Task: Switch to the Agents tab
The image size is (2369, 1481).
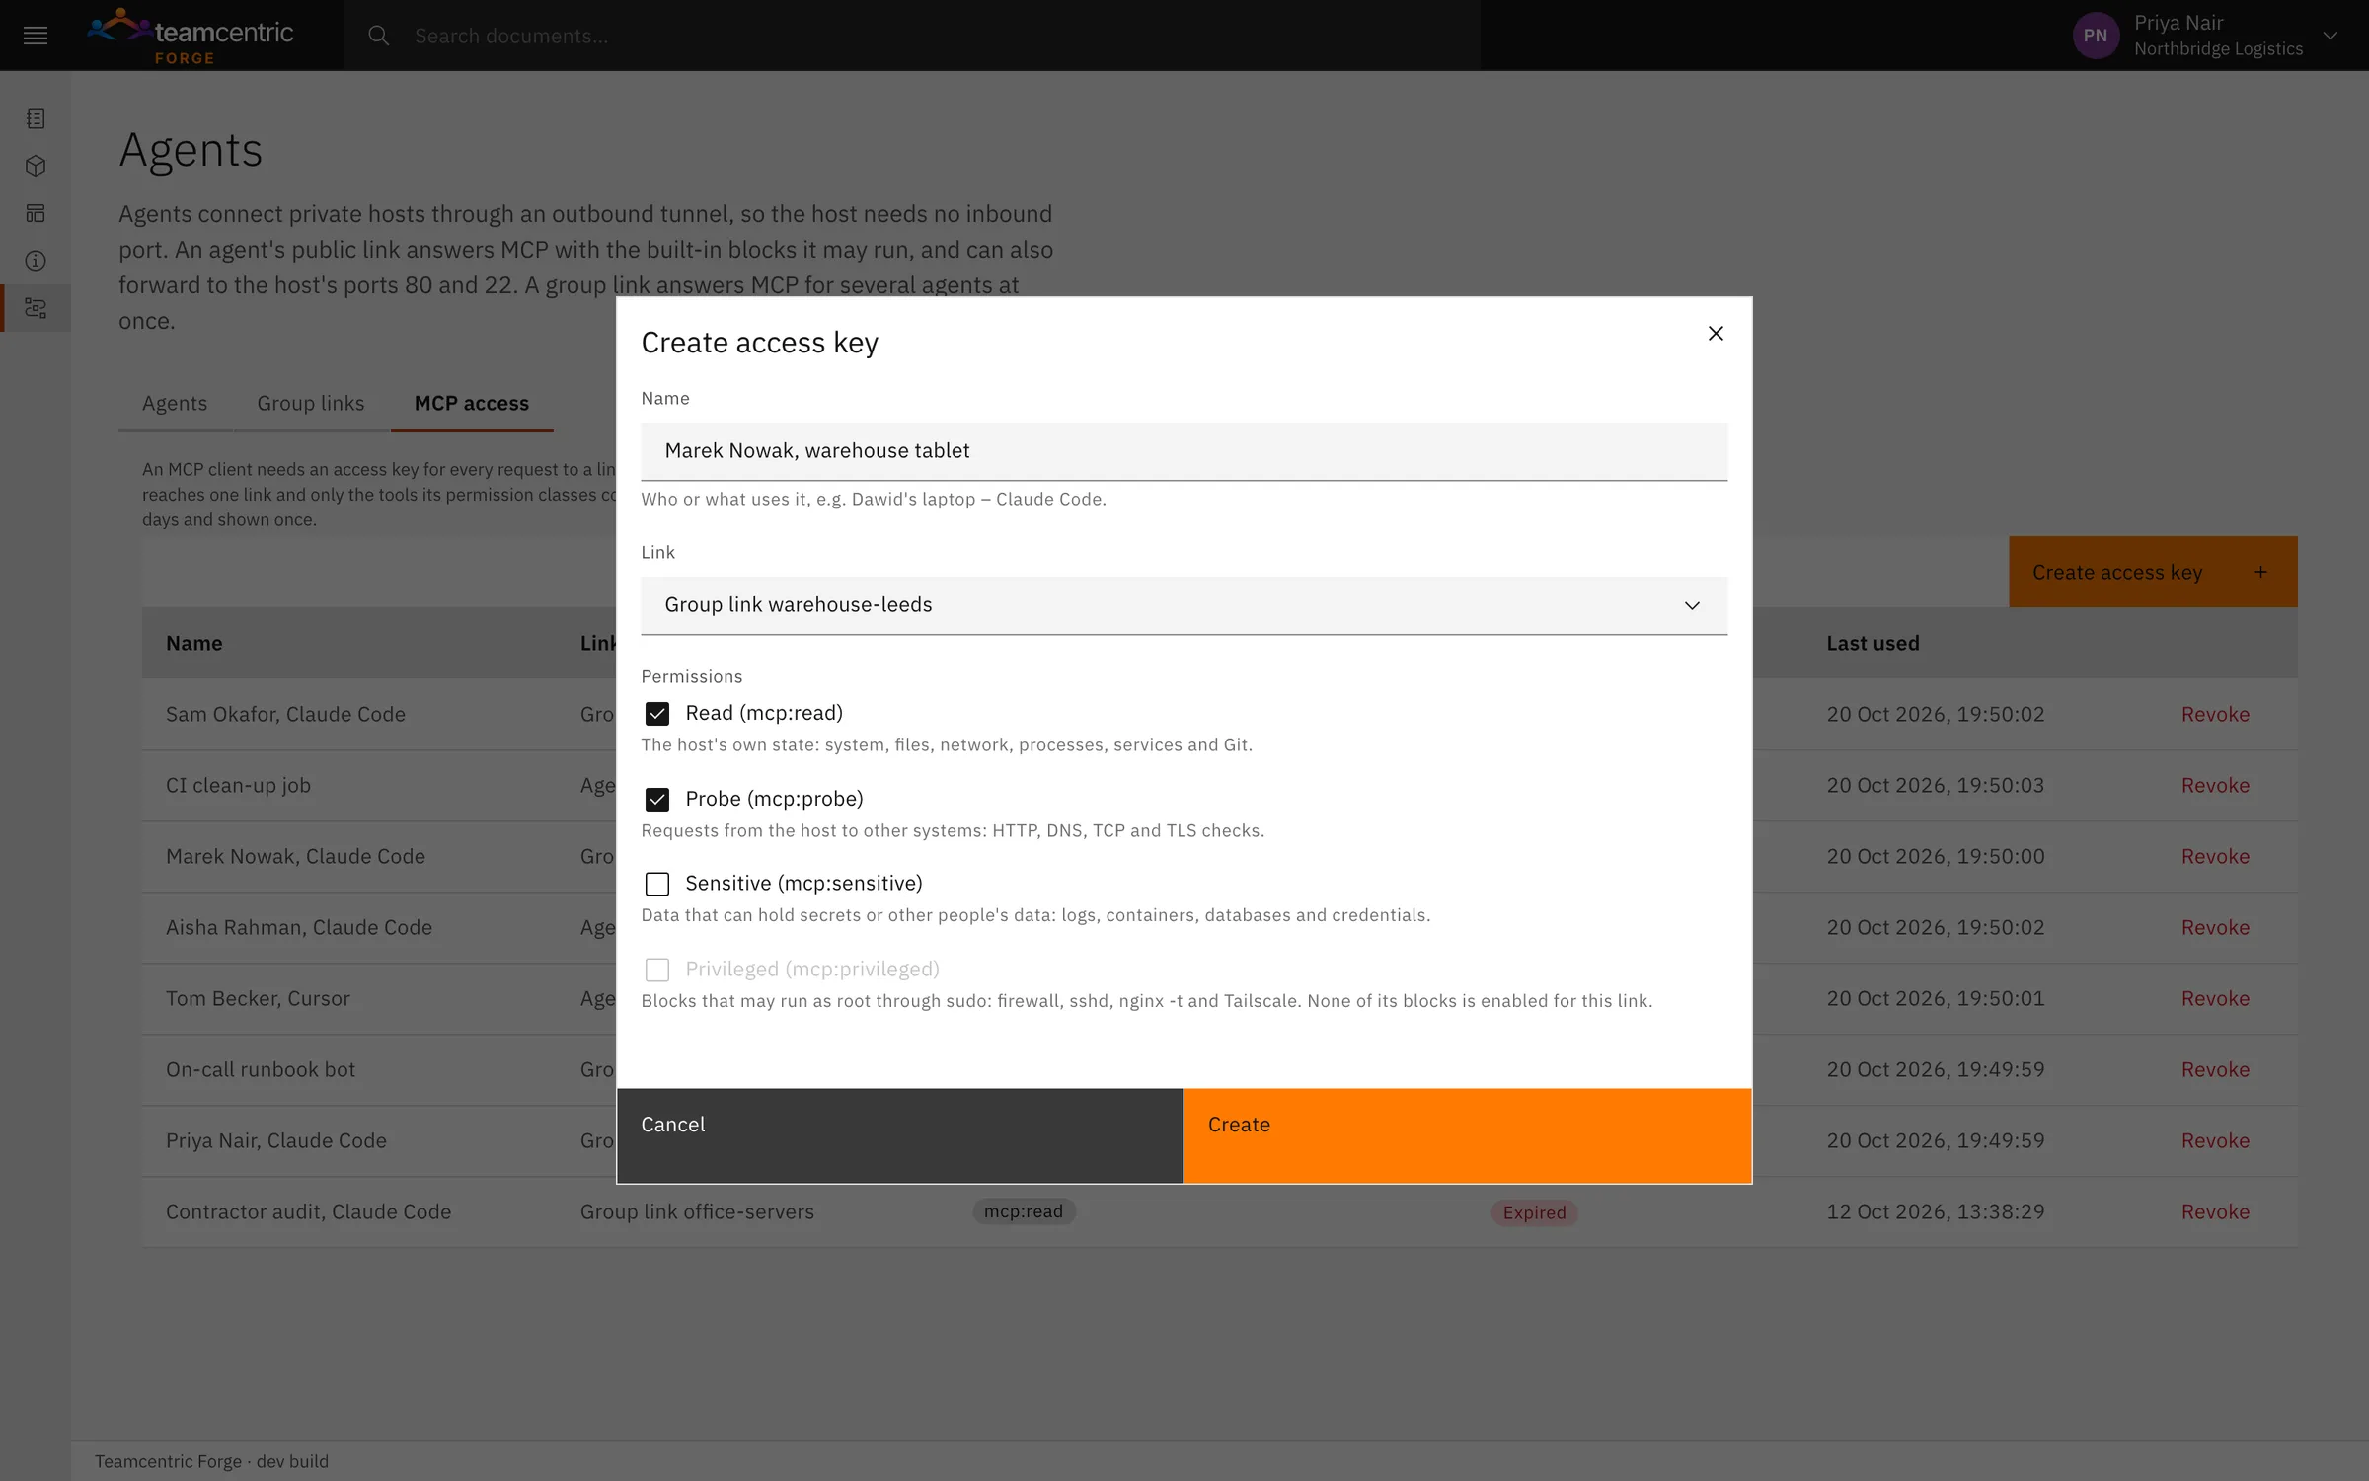Action: [175, 403]
